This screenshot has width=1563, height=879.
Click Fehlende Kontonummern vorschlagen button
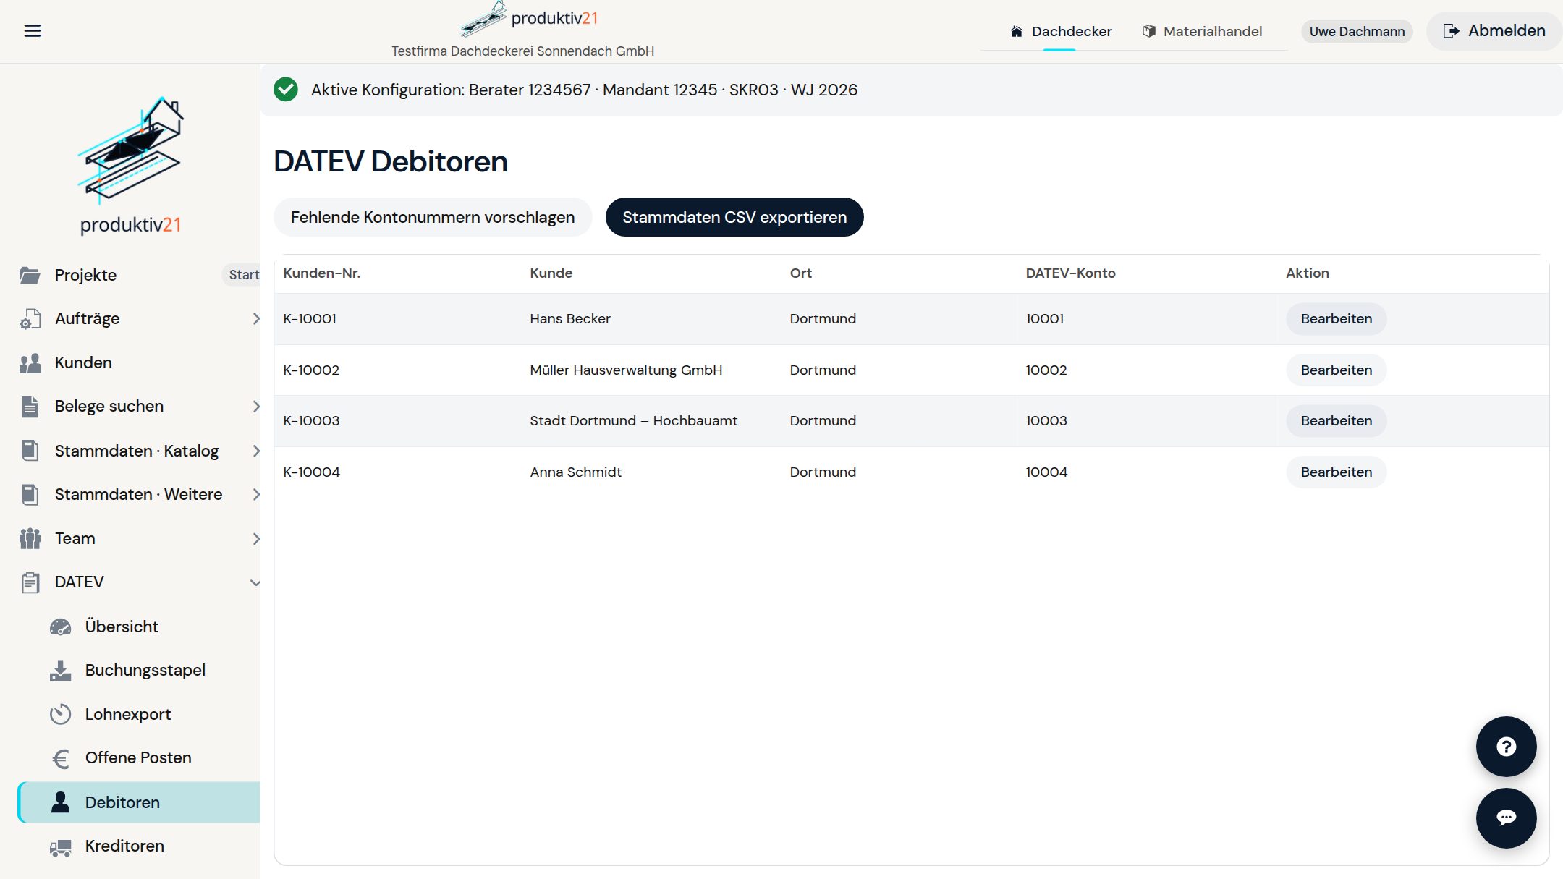pos(433,217)
